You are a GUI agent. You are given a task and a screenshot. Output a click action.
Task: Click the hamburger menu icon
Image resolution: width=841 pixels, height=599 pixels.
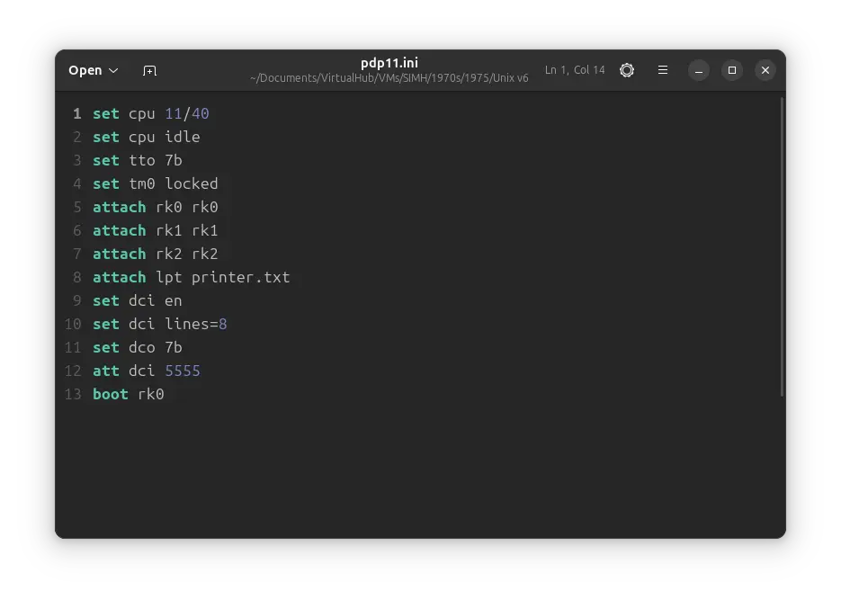click(x=663, y=70)
